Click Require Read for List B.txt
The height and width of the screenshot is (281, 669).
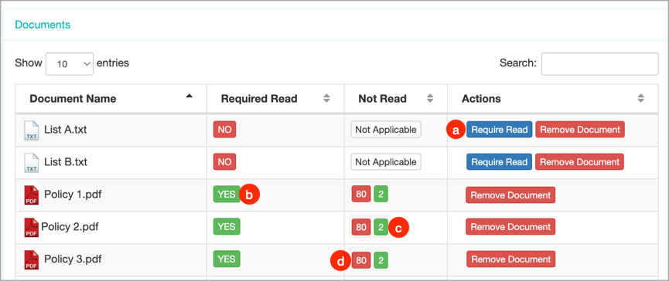click(499, 162)
